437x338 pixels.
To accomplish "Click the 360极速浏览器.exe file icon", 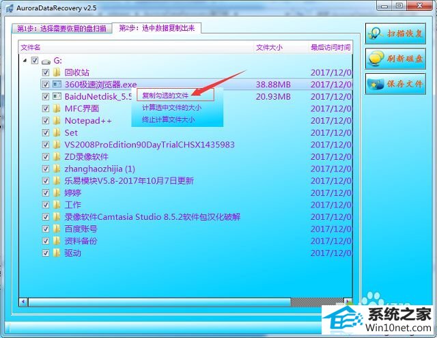I will click(x=57, y=84).
